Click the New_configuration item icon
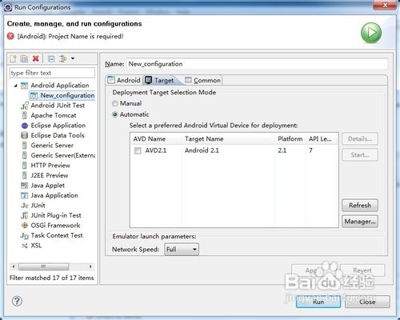 coord(34,95)
